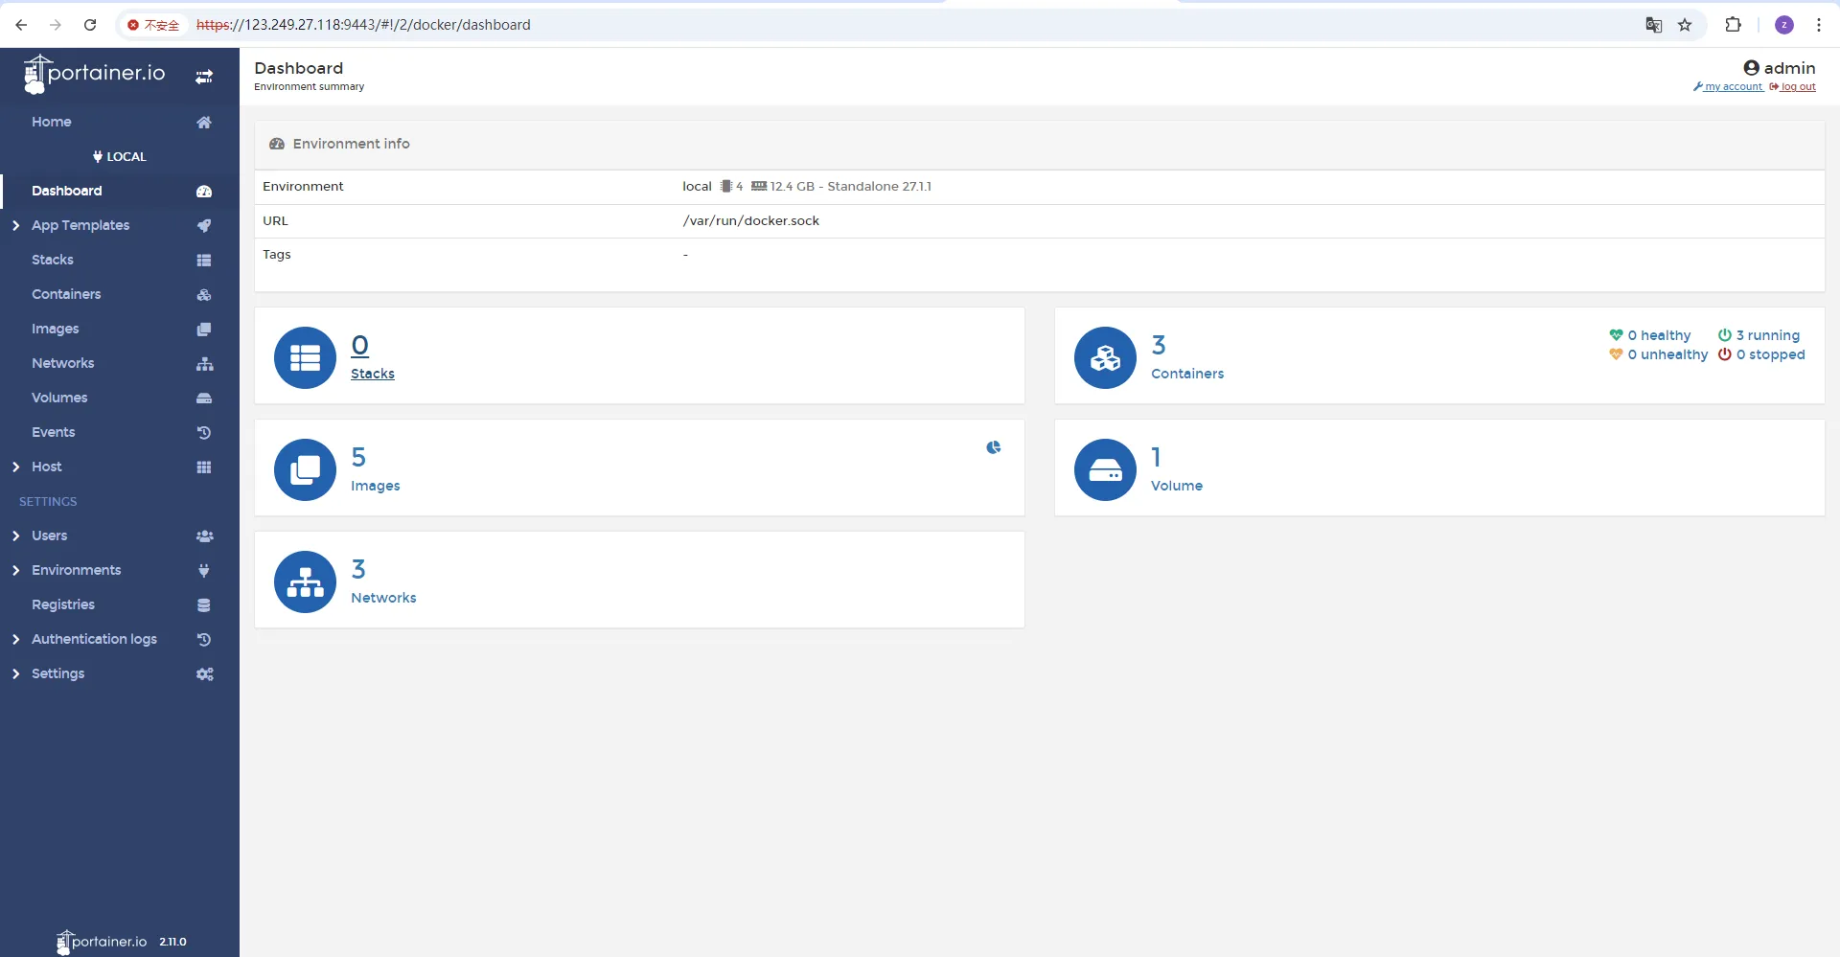Open the Stacks link on dashboard card

coord(373,375)
